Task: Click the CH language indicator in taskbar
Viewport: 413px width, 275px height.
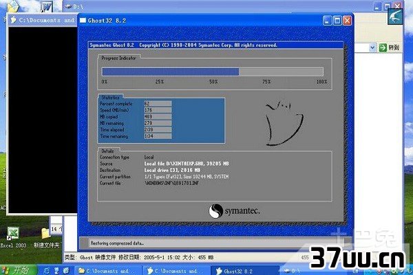Action: coord(356,271)
